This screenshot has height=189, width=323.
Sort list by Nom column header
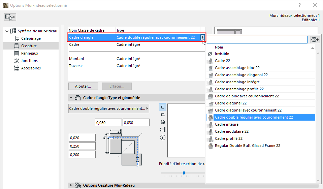pyautogui.click(x=264, y=48)
